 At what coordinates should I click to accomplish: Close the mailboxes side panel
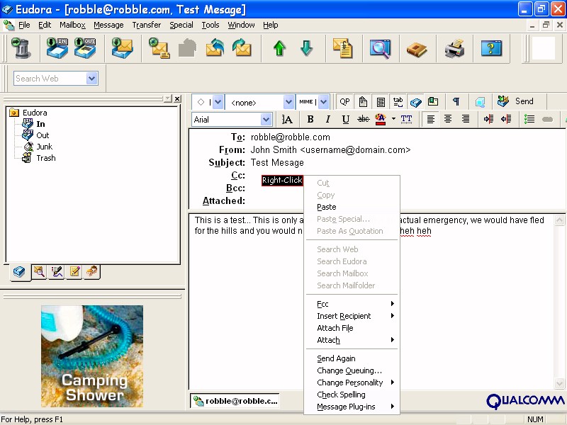coord(177,98)
